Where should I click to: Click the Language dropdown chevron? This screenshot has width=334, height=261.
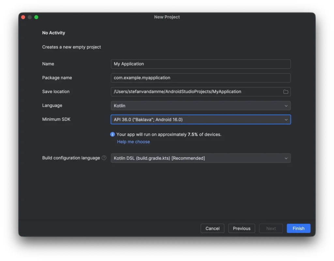click(x=286, y=105)
